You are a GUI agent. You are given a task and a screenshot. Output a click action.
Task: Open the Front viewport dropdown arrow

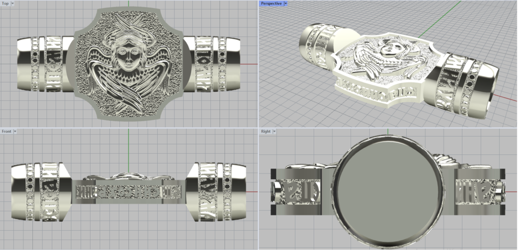pyautogui.click(x=15, y=131)
